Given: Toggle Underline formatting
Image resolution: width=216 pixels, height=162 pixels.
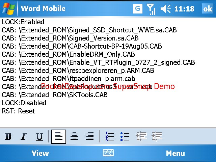Looking at the screenshot, I should click(39, 137).
